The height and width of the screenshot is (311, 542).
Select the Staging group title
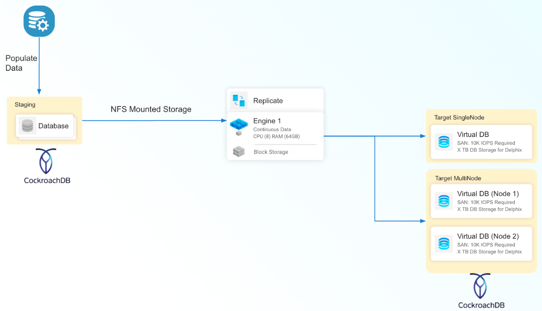pyautogui.click(x=25, y=105)
